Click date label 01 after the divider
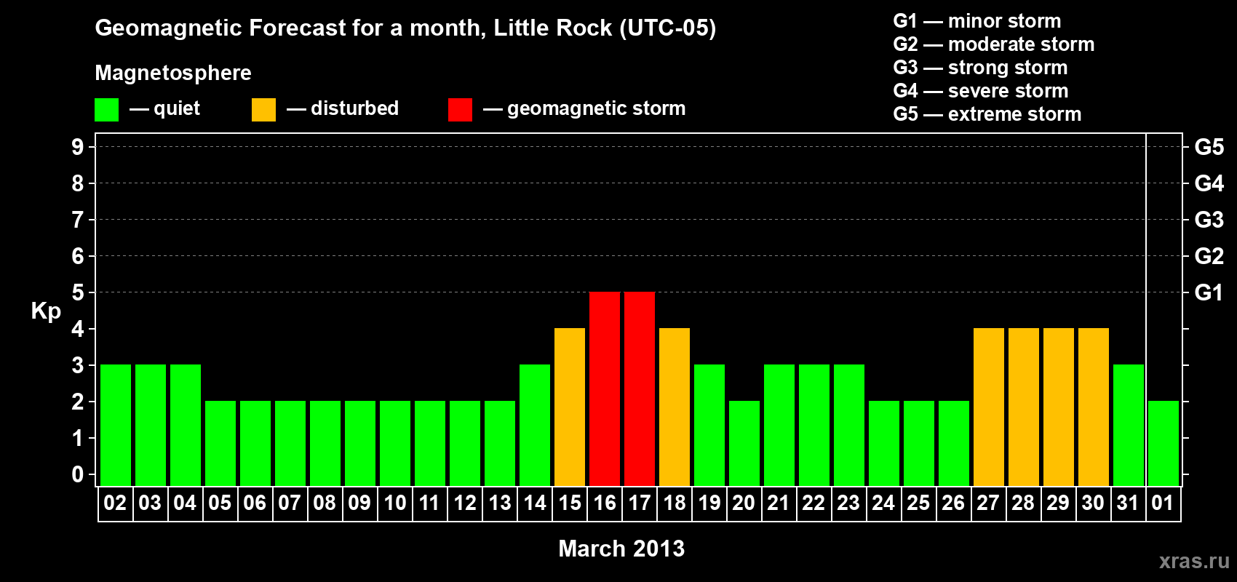Screen dimensions: 1237x582 pyautogui.click(x=1163, y=503)
